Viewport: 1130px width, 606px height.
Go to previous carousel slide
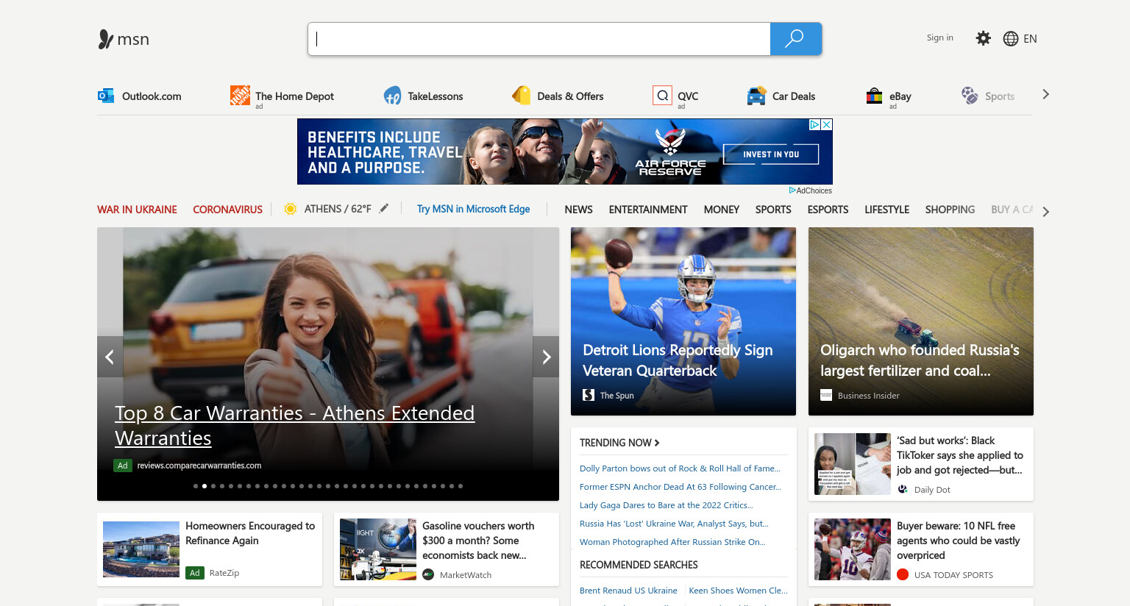click(x=110, y=357)
